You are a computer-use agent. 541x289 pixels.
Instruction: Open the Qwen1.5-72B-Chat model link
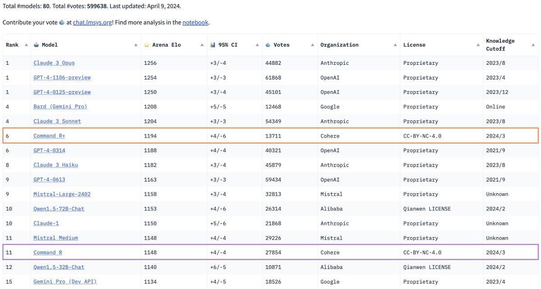click(x=59, y=209)
